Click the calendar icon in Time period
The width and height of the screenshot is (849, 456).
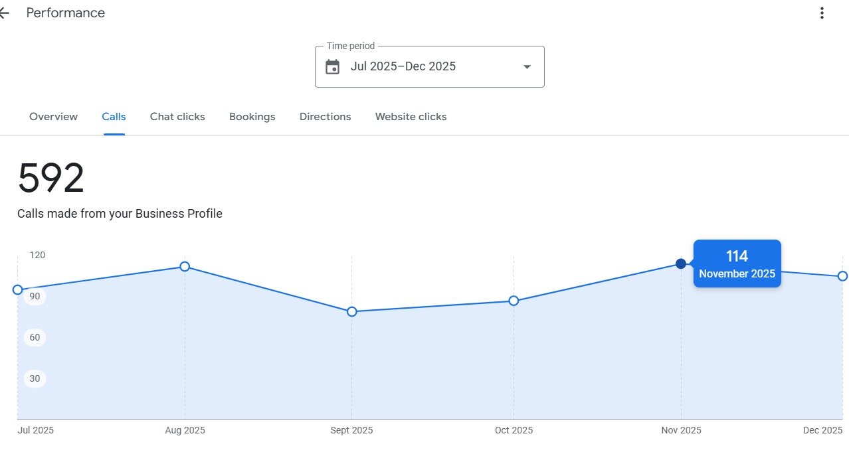pos(332,66)
